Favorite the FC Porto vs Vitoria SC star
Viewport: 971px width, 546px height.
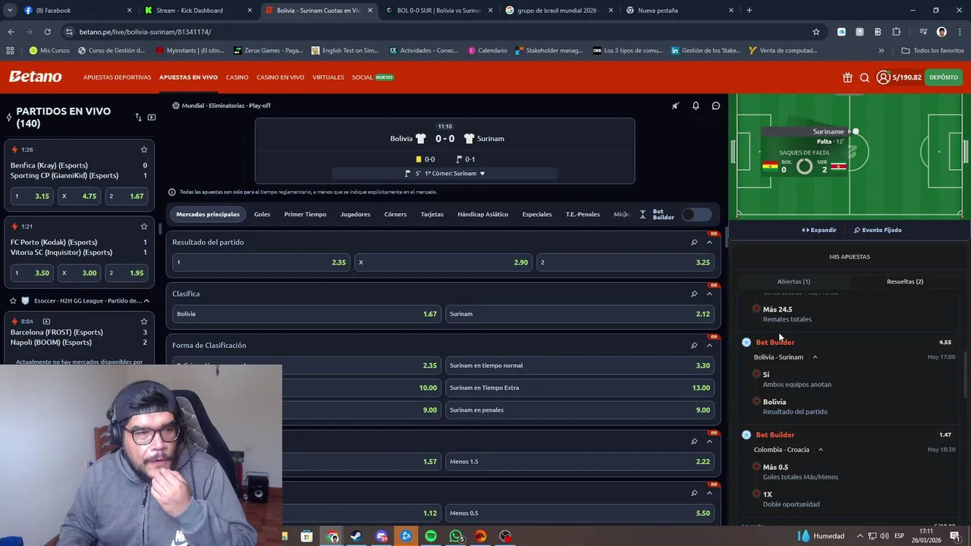pos(144,226)
